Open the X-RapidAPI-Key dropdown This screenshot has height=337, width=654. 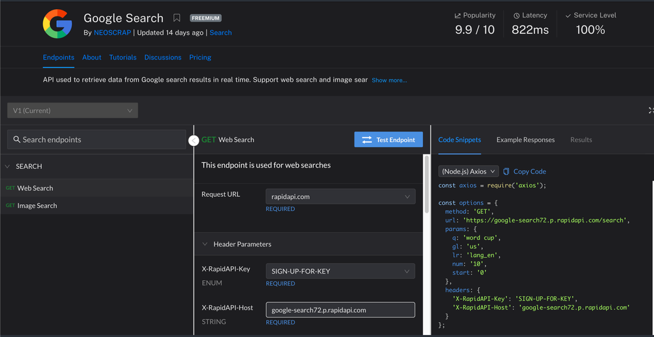[x=340, y=271]
